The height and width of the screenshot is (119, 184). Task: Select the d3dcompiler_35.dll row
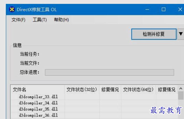(x=94, y=109)
